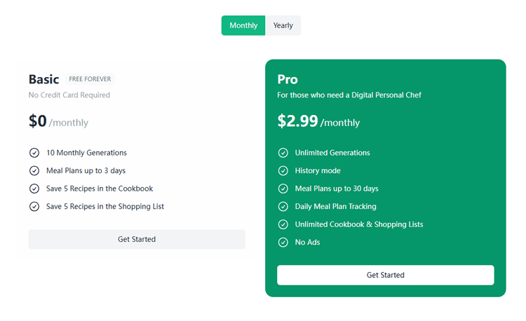Switch billing to Yearly
The width and height of the screenshot is (526, 321).
point(283,25)
